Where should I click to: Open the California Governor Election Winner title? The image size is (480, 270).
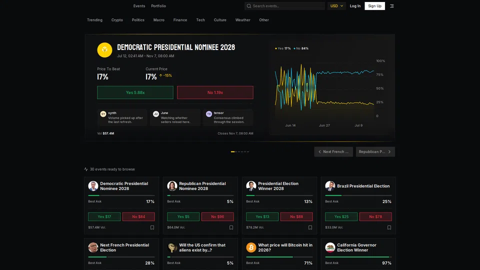(356, 247)
